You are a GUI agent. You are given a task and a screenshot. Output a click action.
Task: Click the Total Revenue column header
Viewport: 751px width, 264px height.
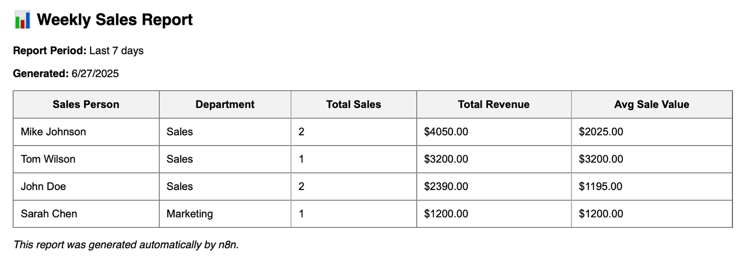(494, 104)
